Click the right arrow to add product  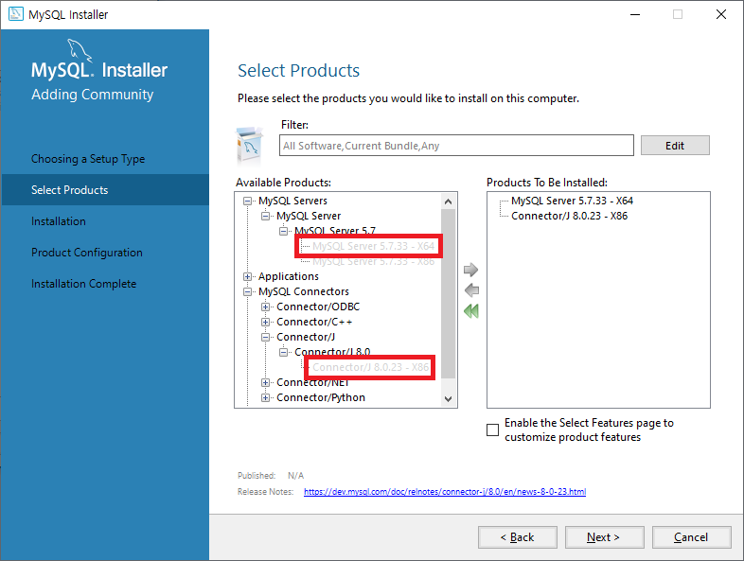(470, 270)
